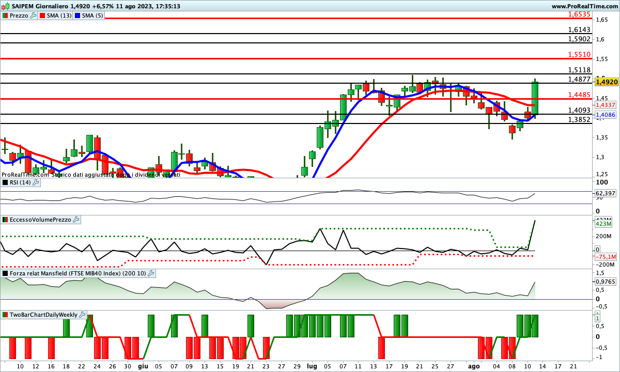
Task: Open Prezzo settings with the wrench icon
Action: pos(34,16)
